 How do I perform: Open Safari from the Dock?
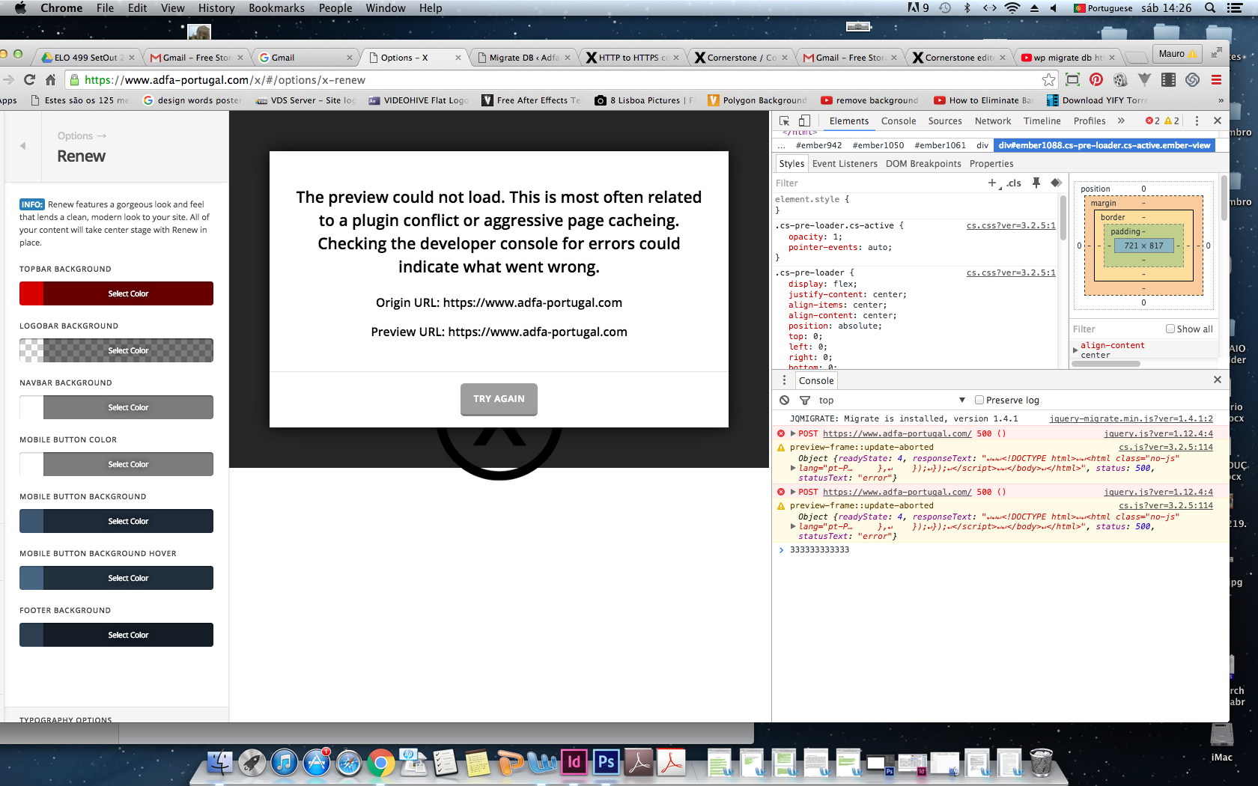coord(348,763)
